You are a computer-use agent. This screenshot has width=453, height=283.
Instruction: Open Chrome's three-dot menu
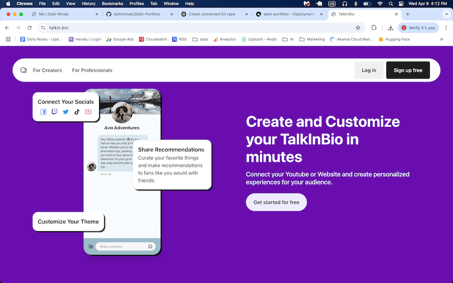coord(446,28)
